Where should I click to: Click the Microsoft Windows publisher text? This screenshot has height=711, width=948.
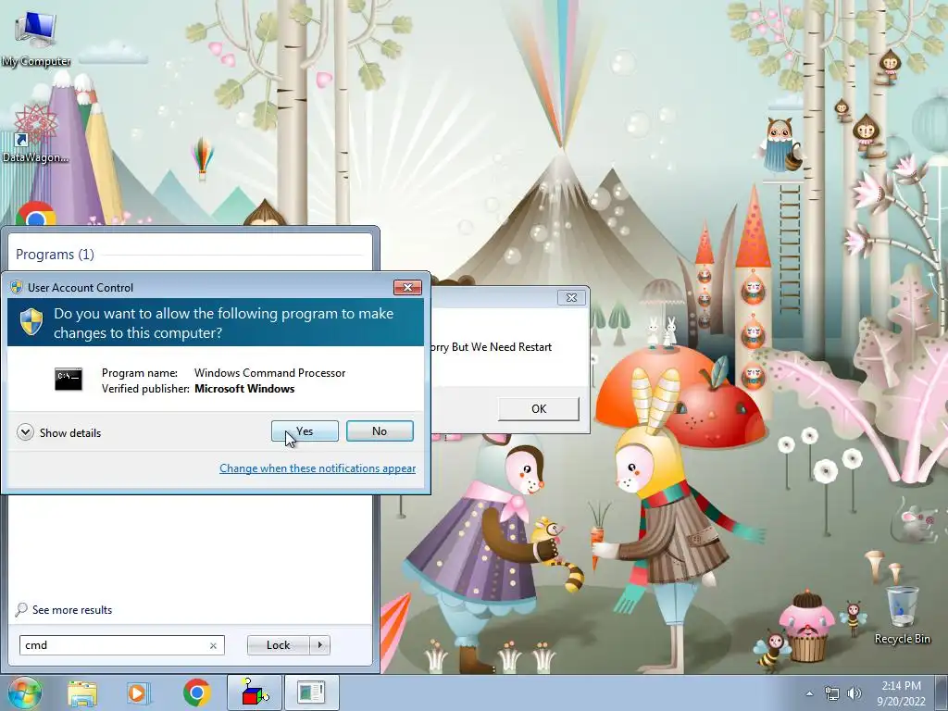244,389
